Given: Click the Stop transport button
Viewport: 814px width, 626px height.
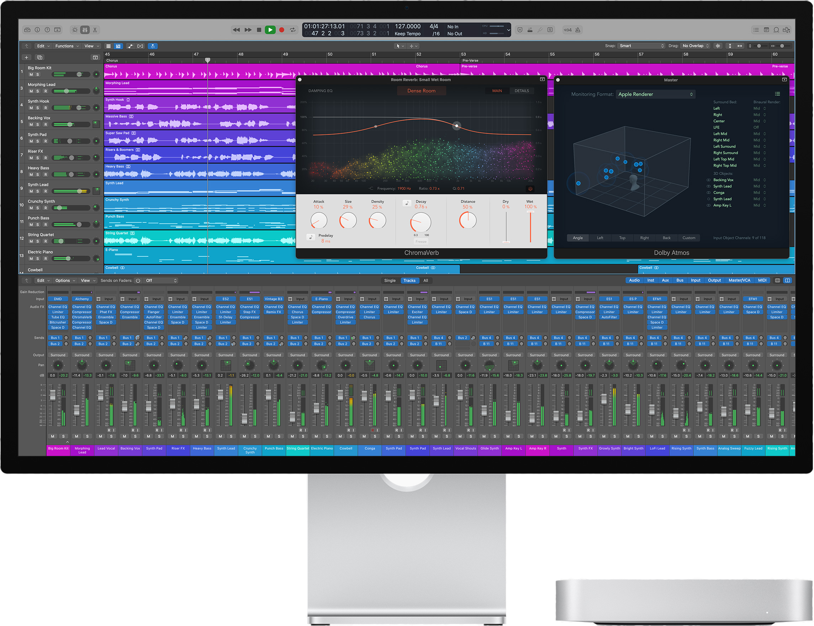Looking at the screenshot, I should tap(259, 30).
